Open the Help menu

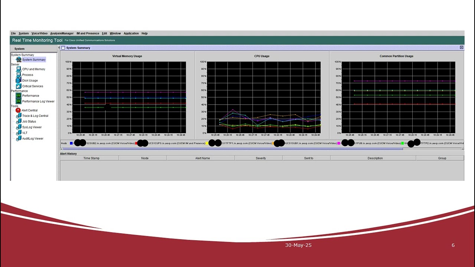pyautogui.click(x=144, y=33)
